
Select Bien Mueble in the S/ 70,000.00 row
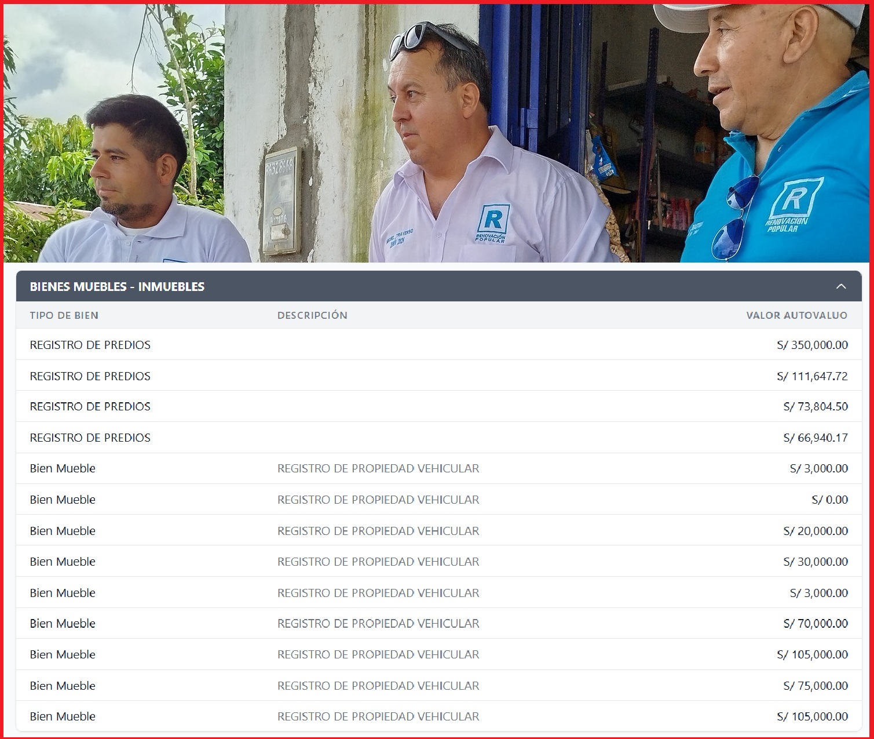[63, 624]
